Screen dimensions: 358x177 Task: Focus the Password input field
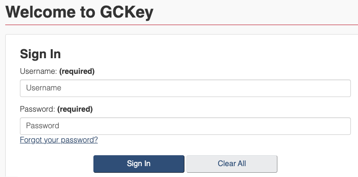point(185,126)
